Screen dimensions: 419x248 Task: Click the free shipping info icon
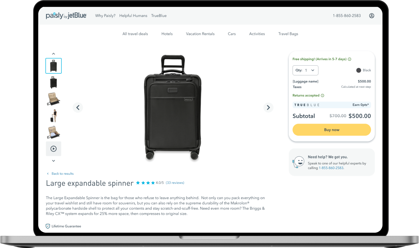click(x=349, y=59)
